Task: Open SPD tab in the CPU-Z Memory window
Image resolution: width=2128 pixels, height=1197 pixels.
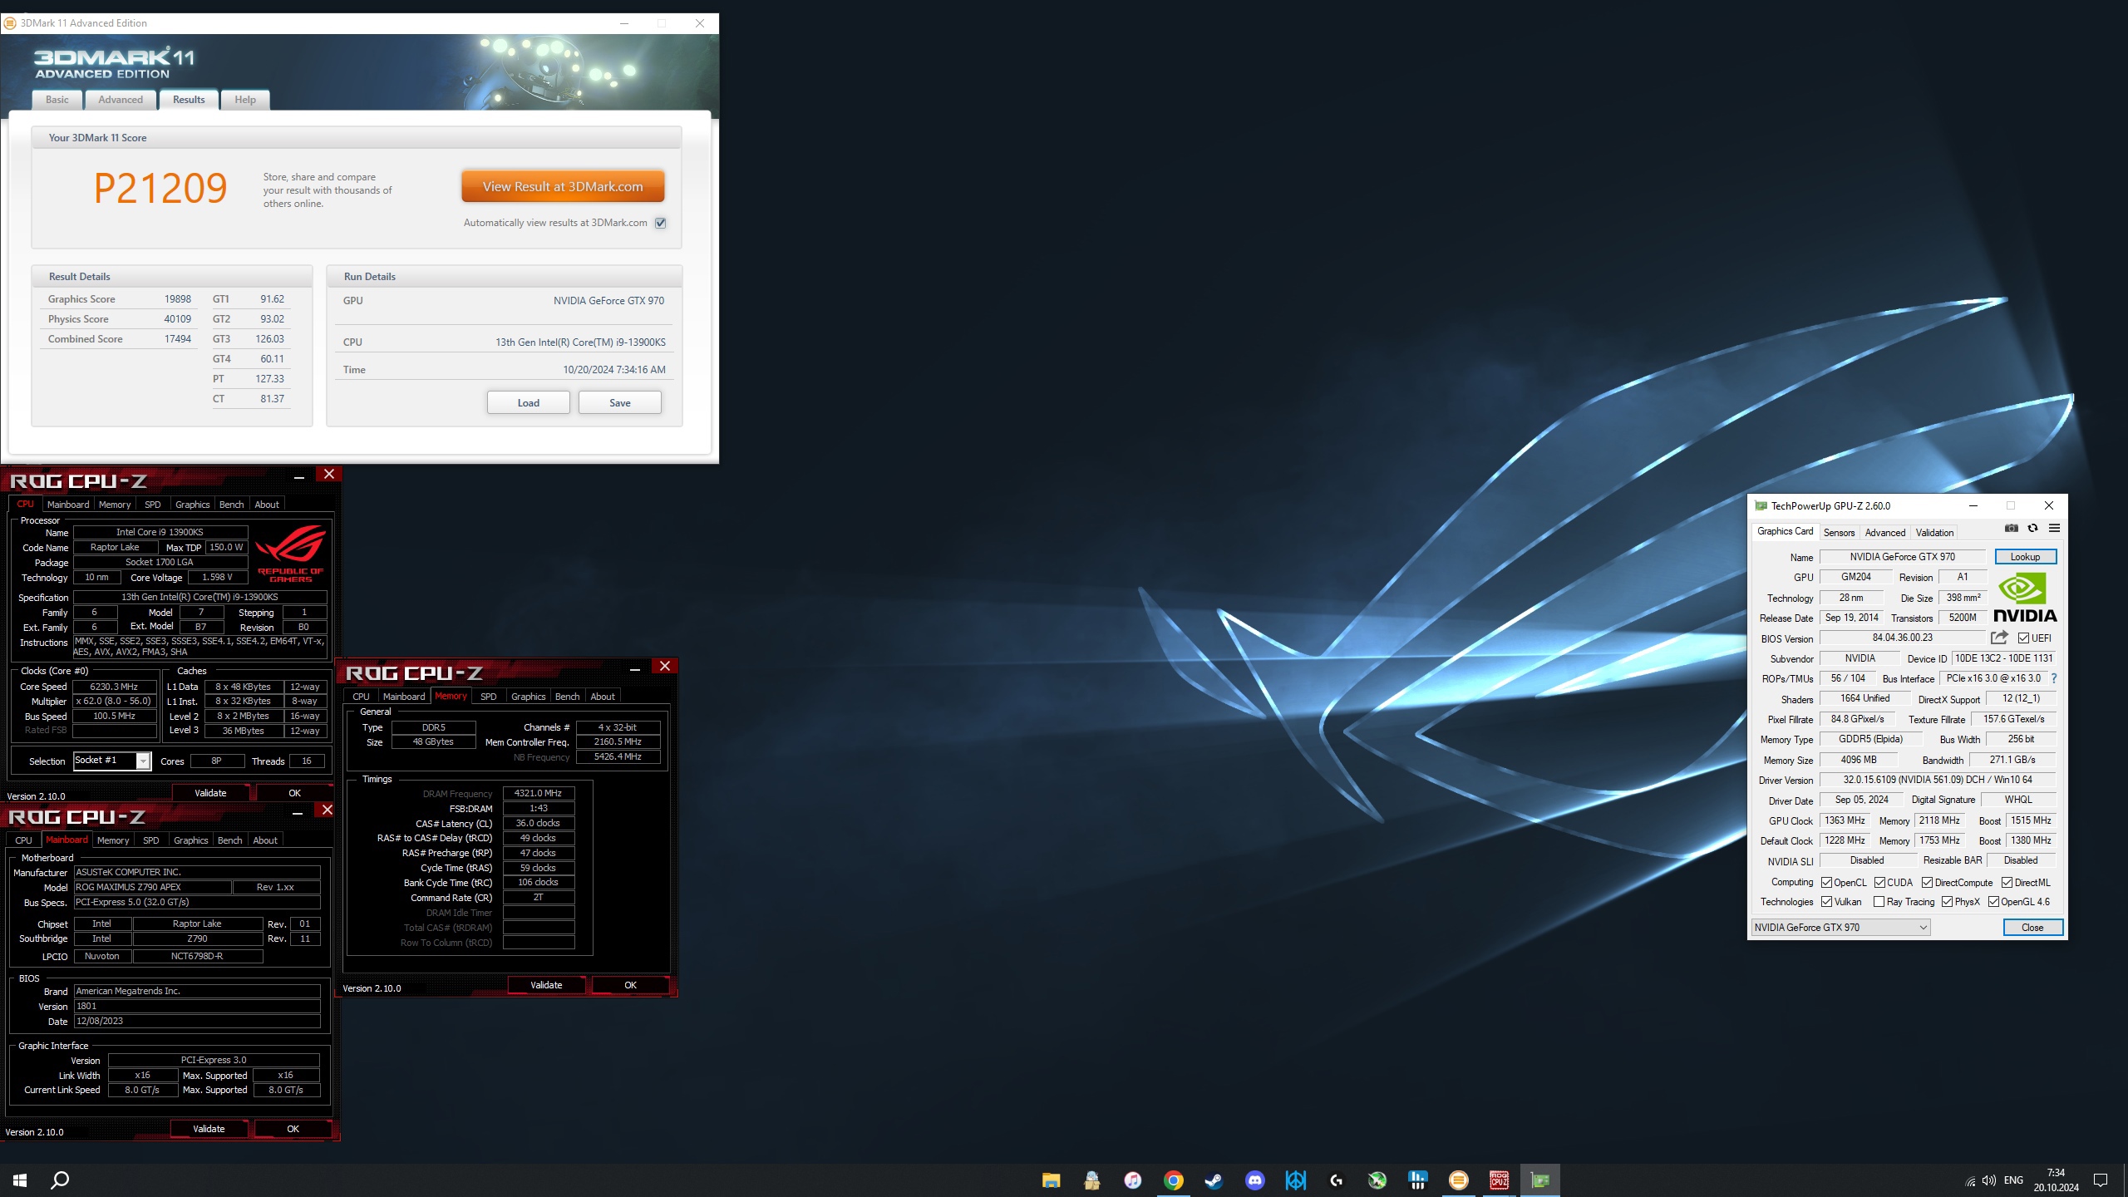Action: point(488,697)
